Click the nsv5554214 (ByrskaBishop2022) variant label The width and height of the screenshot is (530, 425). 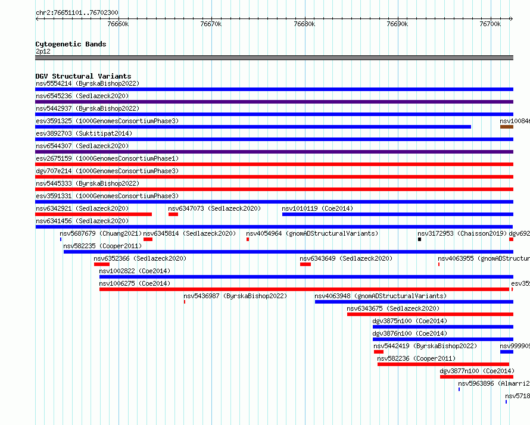tap(88, 83)
